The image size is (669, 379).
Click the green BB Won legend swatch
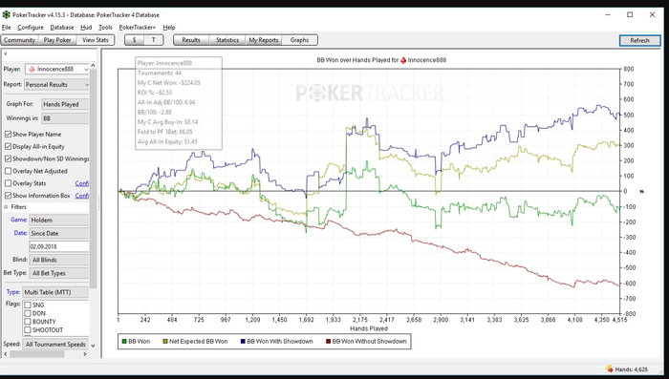pos(124,342)
